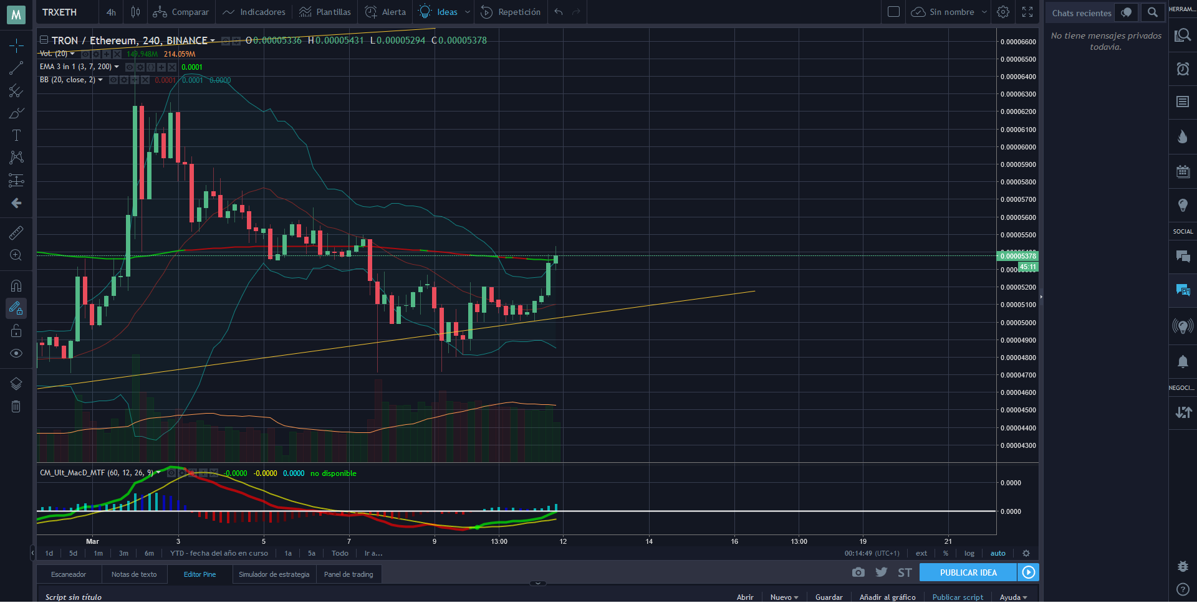
Task: Select the 1d date range
Action: [49, 553]
